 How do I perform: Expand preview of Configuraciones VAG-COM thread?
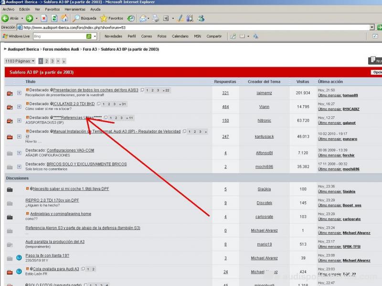click(19, 153)
